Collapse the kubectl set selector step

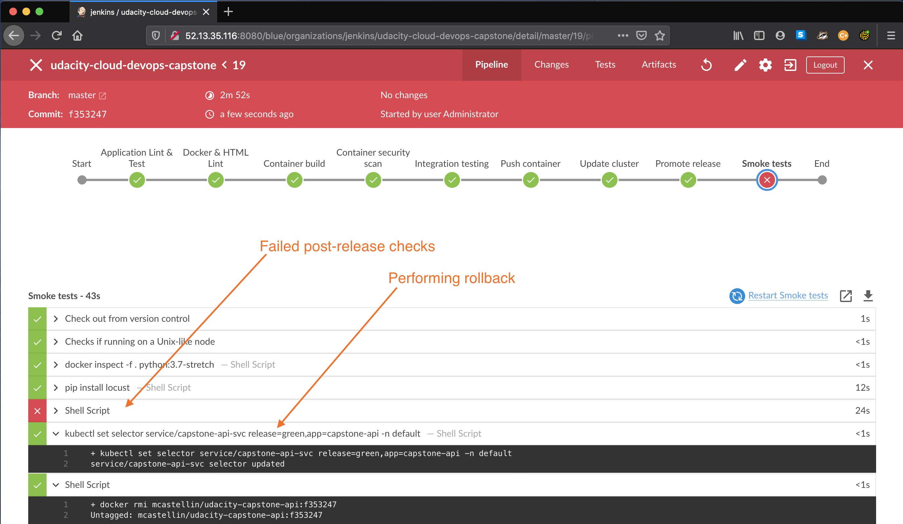point(56,434)
